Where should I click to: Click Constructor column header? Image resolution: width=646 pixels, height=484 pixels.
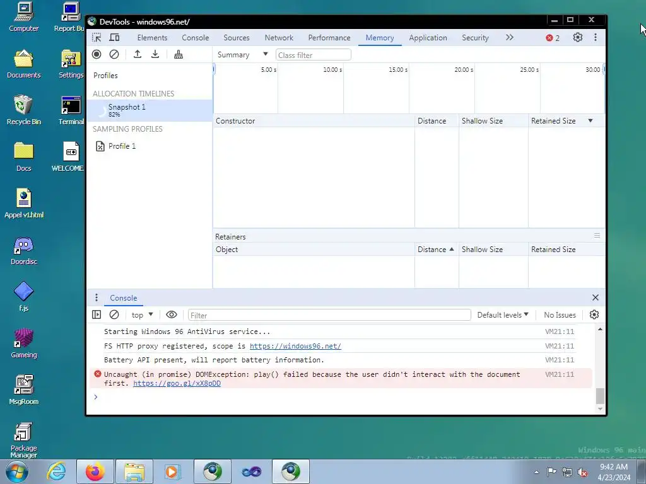[x=314, y=120]
